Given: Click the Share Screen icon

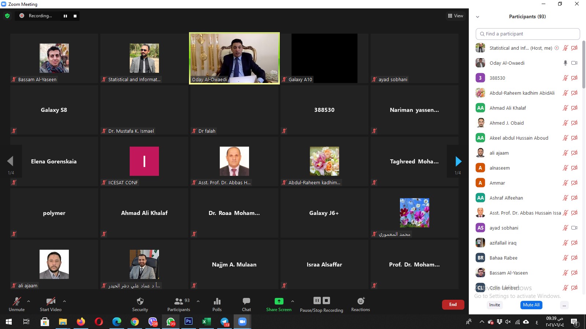Looking at the screenshot, I should coord(279,301).
